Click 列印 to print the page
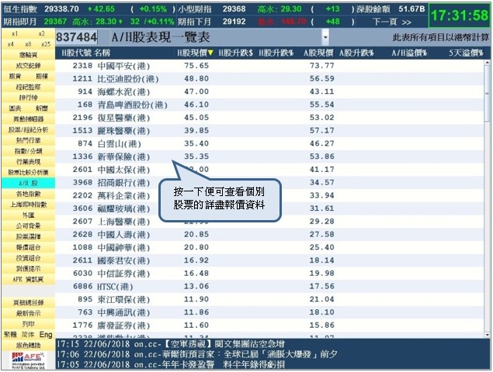Image resolution: width=493 pixels, height=372 pixels. coord(28,324)
